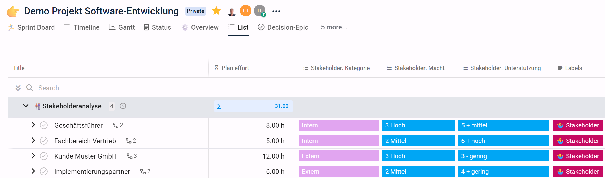605x178 pixels.
Task: Click the sum 31.00 plan effort cell
Action: [x=253, y=106]
